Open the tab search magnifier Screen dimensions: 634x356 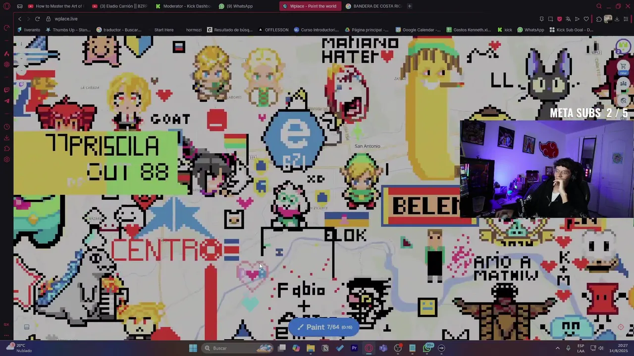(x=599, y=6)
